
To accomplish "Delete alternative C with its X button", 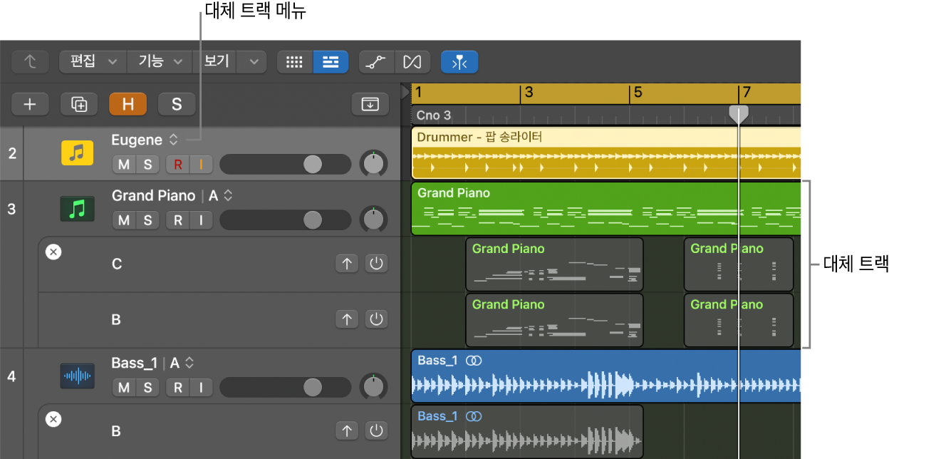I will pos(53,252).
